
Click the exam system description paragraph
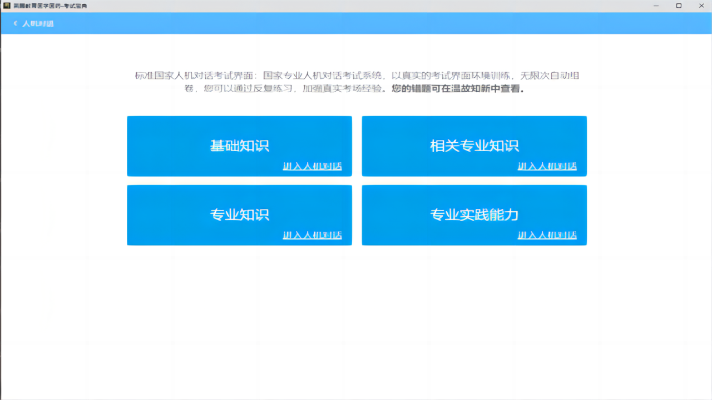[356, 82]
